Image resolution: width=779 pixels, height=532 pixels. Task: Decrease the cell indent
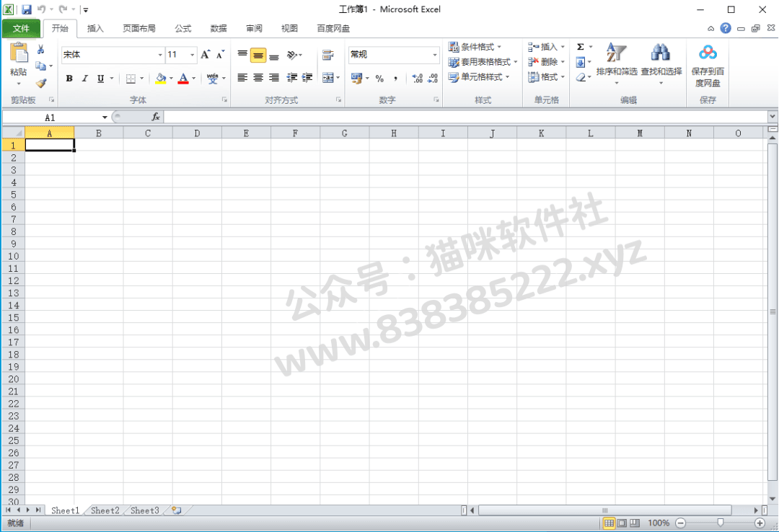(292, 77)
